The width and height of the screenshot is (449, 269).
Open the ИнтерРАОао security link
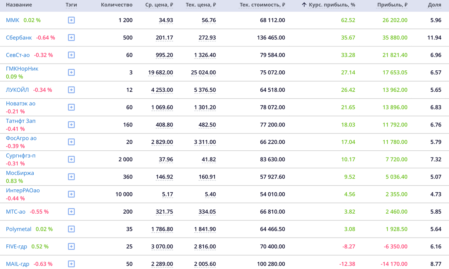coord(23,190)
